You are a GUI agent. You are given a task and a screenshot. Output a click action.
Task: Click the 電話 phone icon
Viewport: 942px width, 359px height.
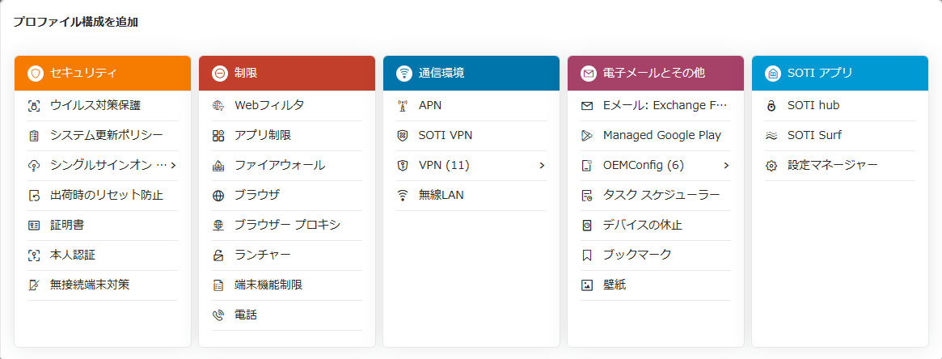click(x=218, y=315)
